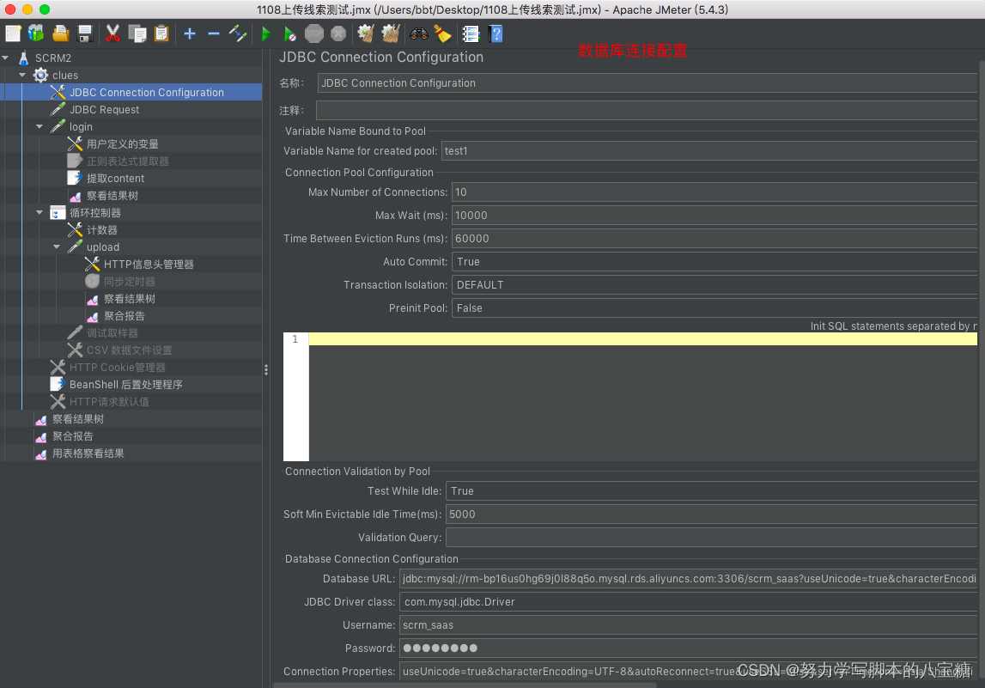This screenshot has height=688, width=985.
Task: Select the JDBC Request sampler
Action: pyautogui.click(x=104, y=109)
